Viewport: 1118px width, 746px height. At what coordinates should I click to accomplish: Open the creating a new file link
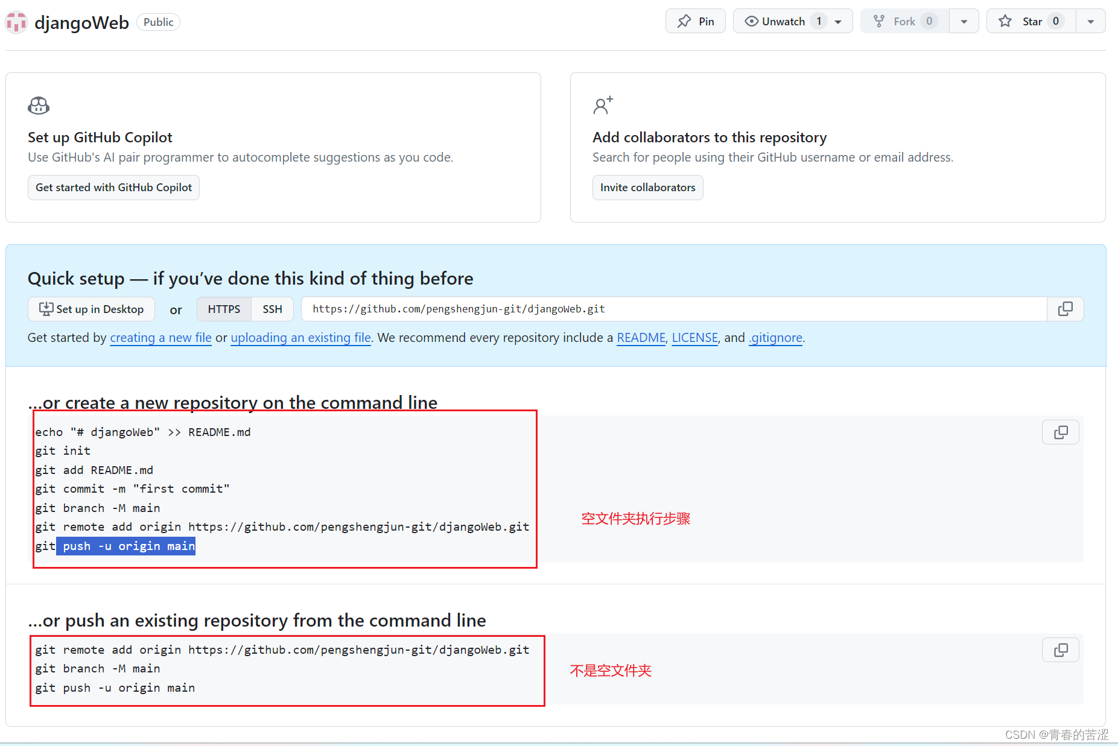coord(160,338)
